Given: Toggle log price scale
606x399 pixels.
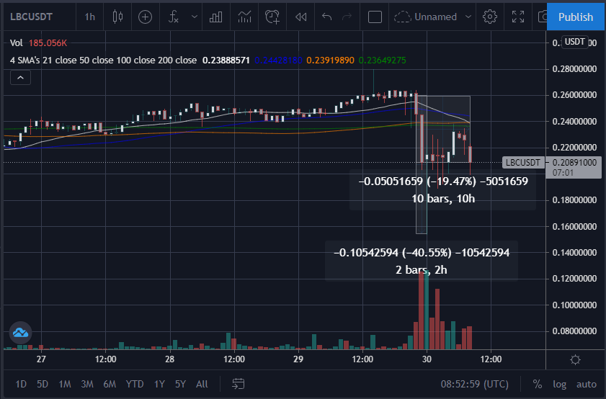Looking at the screenshot, I should pos(559,384).
